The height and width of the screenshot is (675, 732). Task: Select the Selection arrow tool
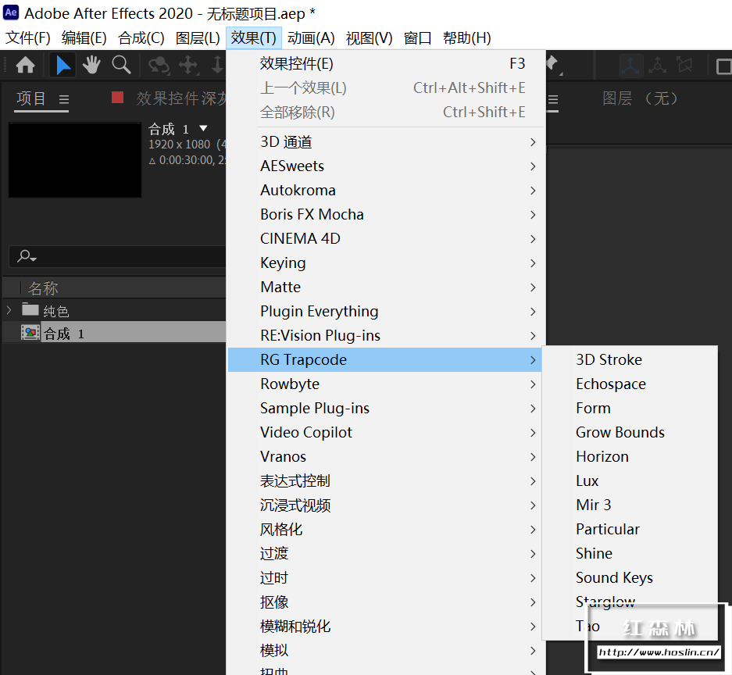[62, 65]
